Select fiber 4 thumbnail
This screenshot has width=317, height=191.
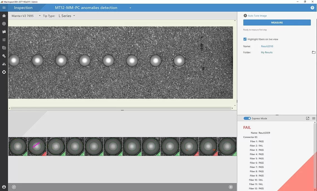click(x=75, y=146)
